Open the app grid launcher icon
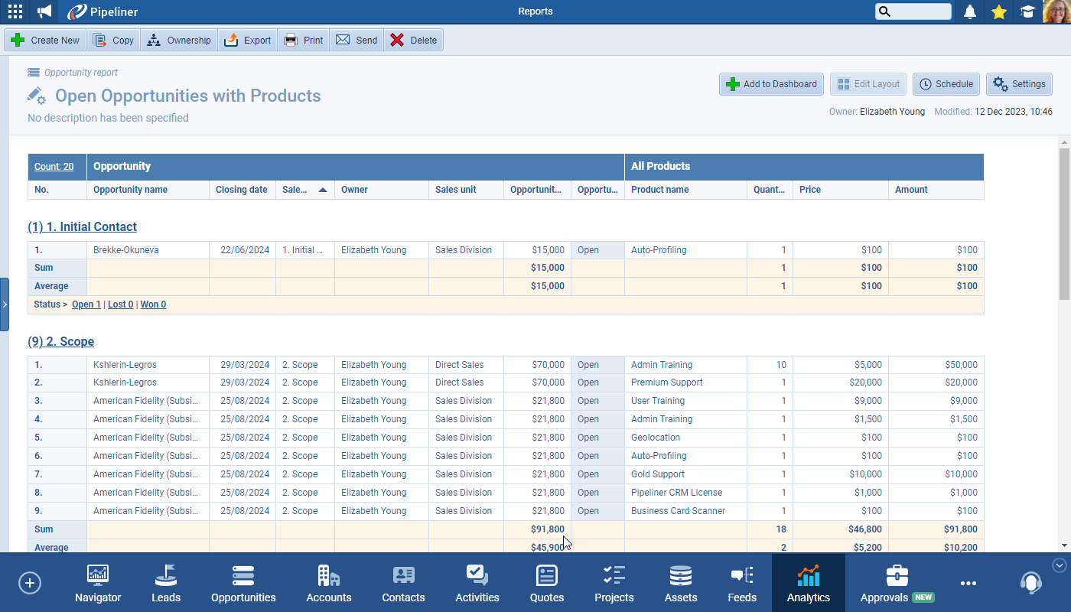This screenshot has width=1071, height=612. pyautogui.click(x=15, y=11)
